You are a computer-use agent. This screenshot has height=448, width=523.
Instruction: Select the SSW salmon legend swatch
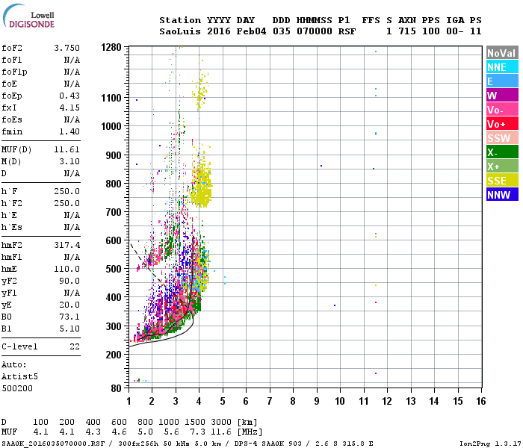502,138
